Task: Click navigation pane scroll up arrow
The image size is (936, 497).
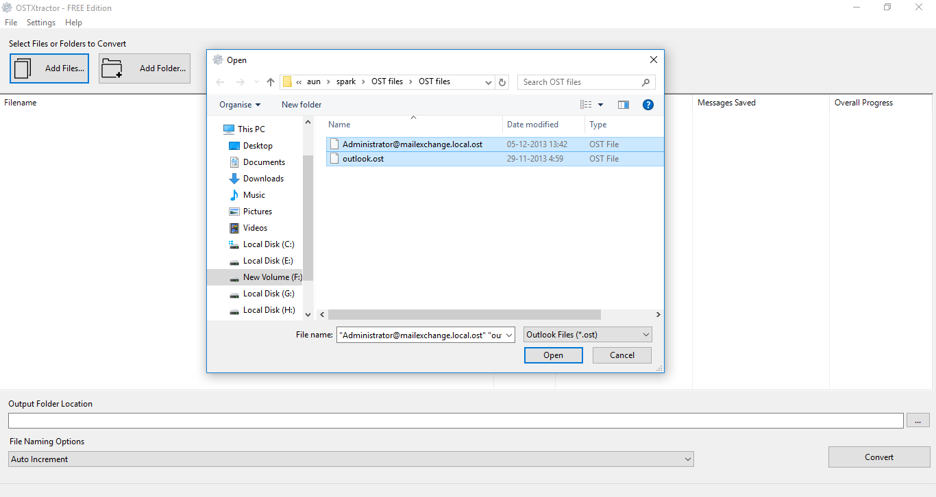Action: [308, 123]
